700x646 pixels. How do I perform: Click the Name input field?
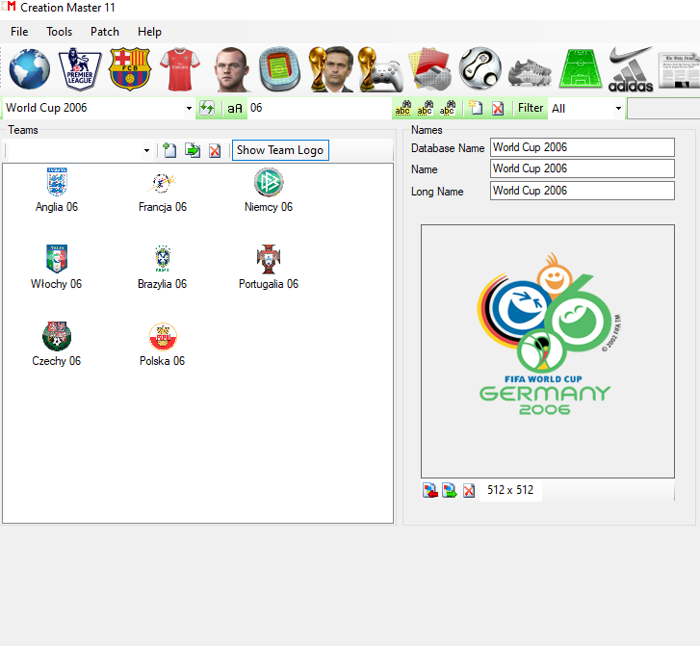pyautogui.click(x=583, y=168)
